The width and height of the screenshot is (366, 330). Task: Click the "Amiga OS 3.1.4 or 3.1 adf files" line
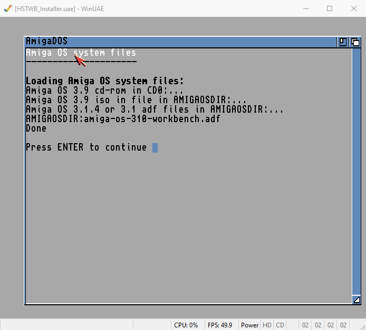[155, 109]
